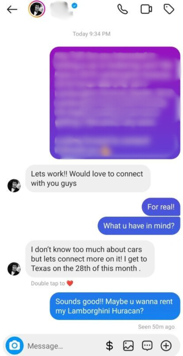Screen dimensions: 183x356
Task: Tap the dollar sign payment icon
Action: [x=109, y=346]
